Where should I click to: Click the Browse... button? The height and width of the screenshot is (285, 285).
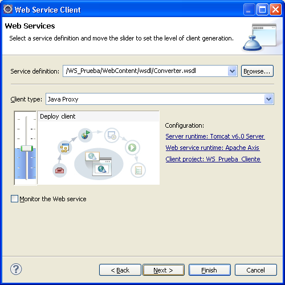coord(257,71)
